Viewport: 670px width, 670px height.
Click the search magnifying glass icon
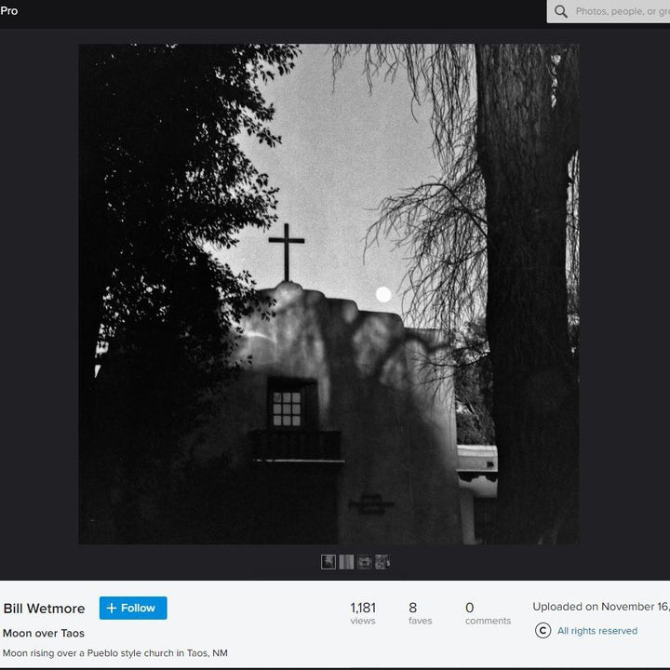(560, 12)
